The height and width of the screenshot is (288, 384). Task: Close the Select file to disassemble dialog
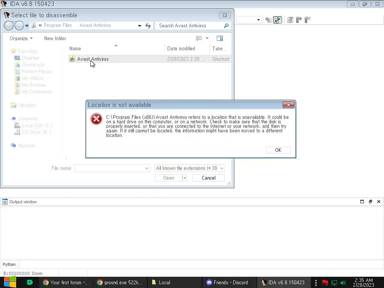[225, 15]
